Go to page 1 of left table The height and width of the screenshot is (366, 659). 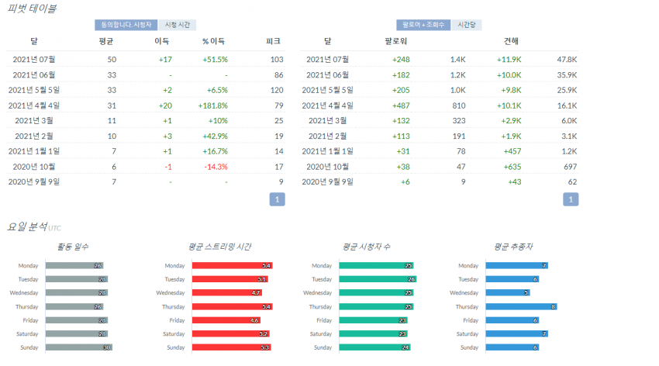tap(277, 199)
